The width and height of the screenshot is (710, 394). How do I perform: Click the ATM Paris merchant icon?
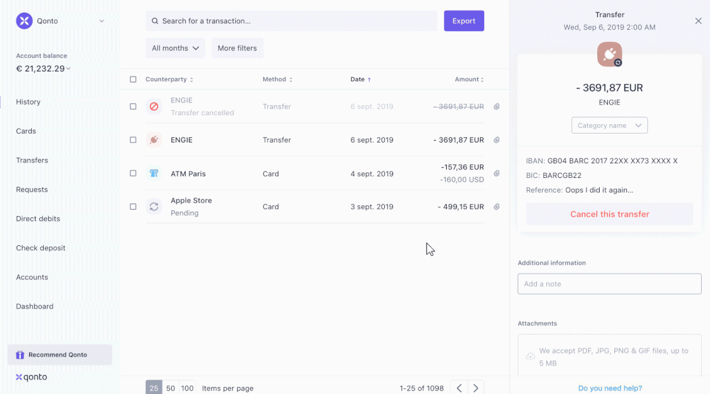click(154, 174)
